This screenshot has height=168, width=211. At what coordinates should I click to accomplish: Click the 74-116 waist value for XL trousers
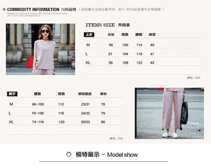tap(38, 122)
